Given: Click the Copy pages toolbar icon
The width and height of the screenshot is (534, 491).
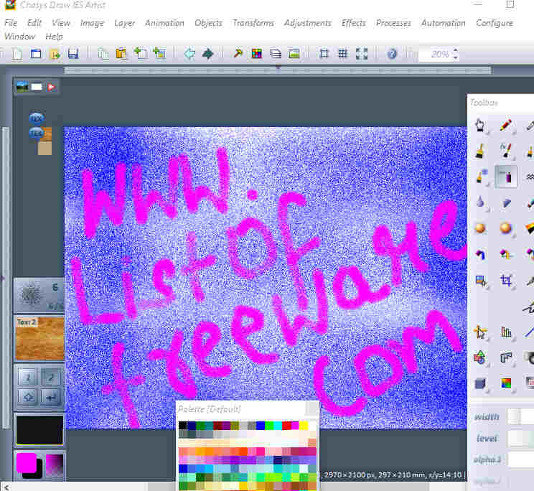Looking at the screenshot, I should tap(103, 54).
